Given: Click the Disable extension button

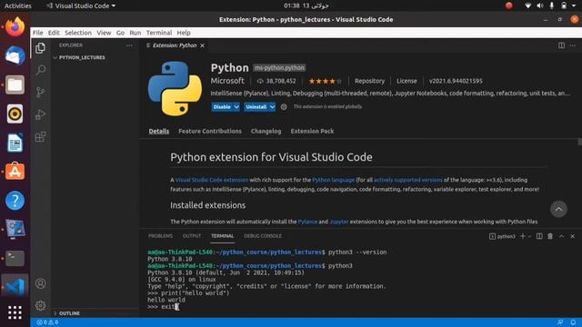Looking at the screenshot, I should click(222, 107).
